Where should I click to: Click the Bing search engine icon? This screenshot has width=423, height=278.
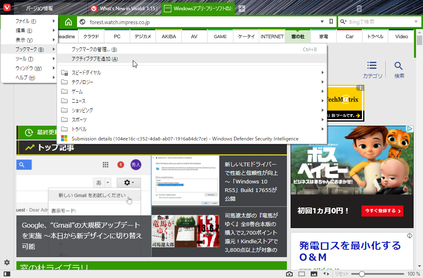[x=343, y=22]
